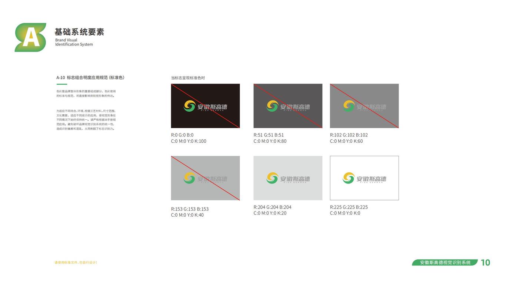Screen dimensions: 506x284
Task: Click the value 'R:102 G:102 B:102'
Action: coord(349,135)
